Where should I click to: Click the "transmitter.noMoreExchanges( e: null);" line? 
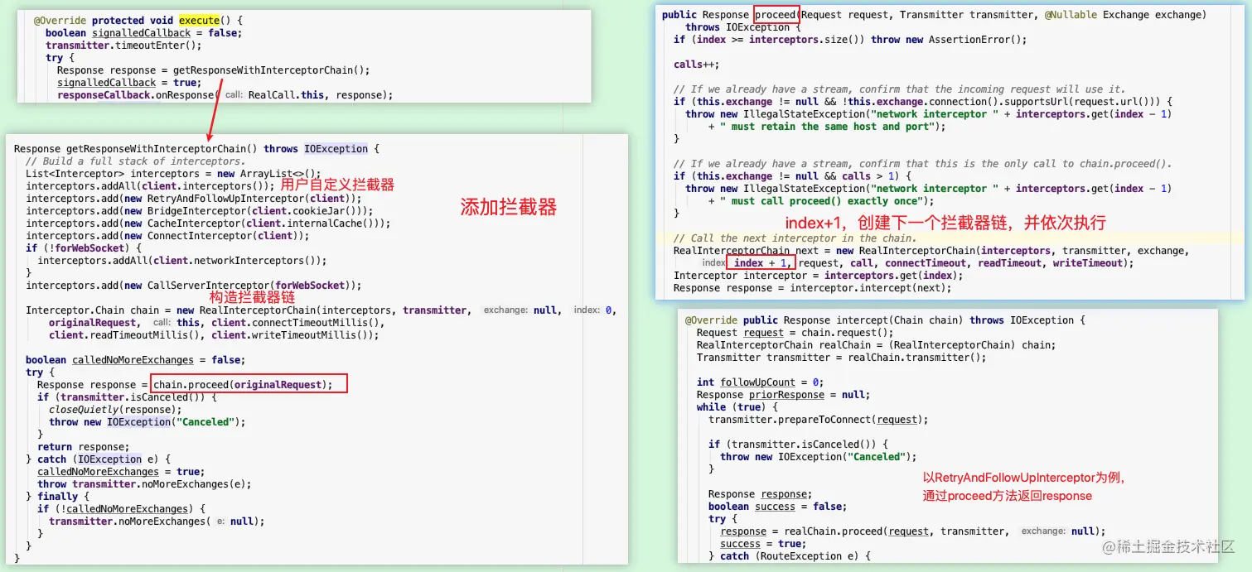(157, 521)
